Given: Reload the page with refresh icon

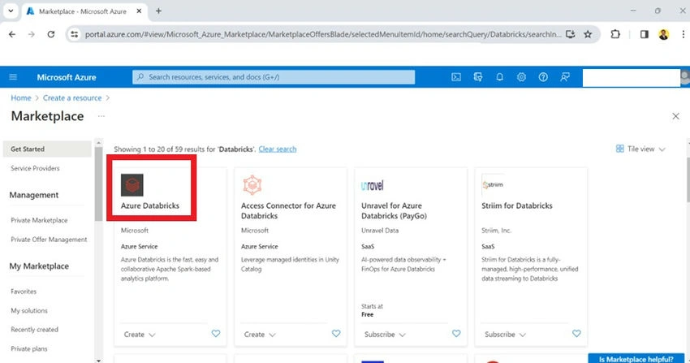Looking at the screenshot, I should (51, 34).
